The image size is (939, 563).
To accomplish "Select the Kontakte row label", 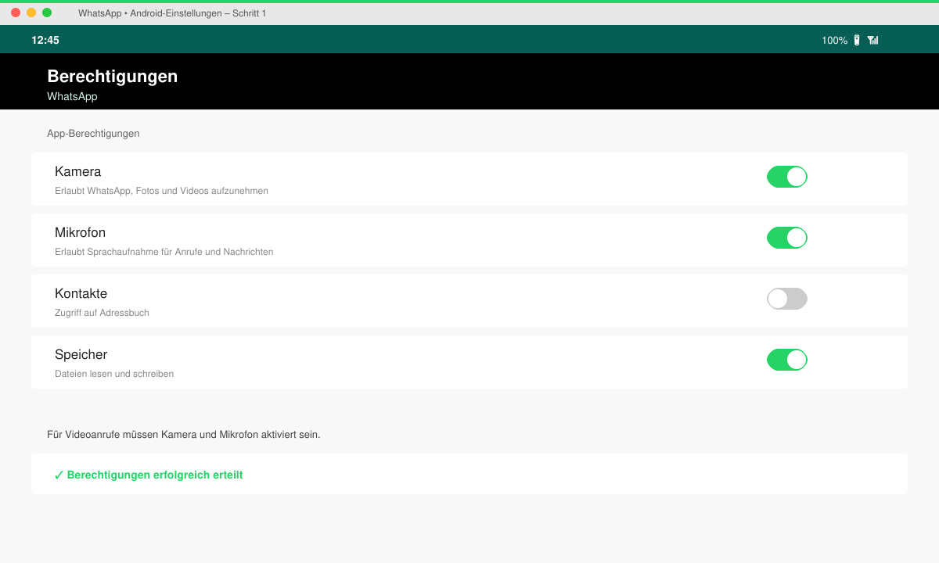I will click(81, 293).
